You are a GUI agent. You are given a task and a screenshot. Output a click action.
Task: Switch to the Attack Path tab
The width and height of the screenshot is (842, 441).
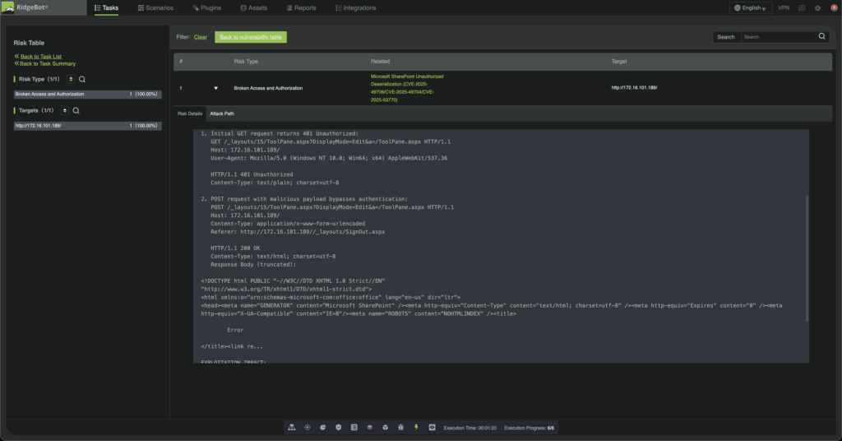coord(222,114)
